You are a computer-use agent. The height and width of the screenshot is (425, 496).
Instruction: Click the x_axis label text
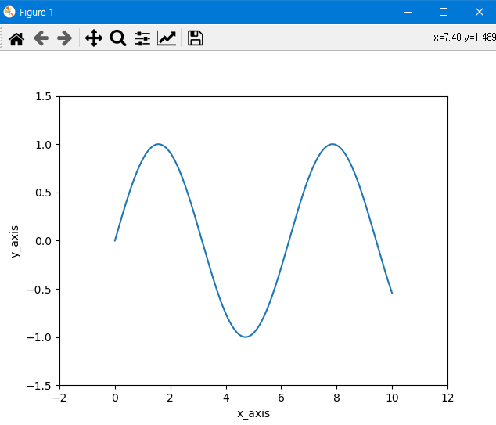click(253, 413)
